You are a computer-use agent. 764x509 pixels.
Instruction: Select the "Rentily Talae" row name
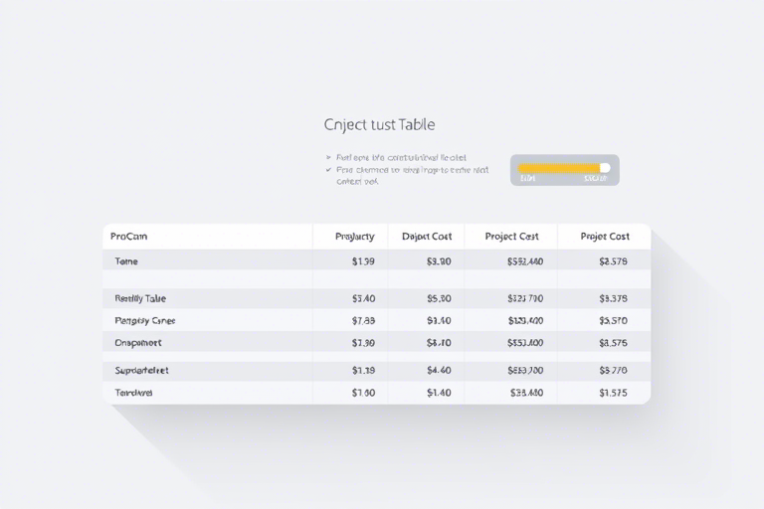click(140, 298)
